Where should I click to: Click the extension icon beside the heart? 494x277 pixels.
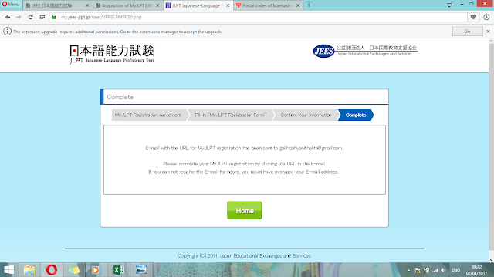tap(486, 17)
